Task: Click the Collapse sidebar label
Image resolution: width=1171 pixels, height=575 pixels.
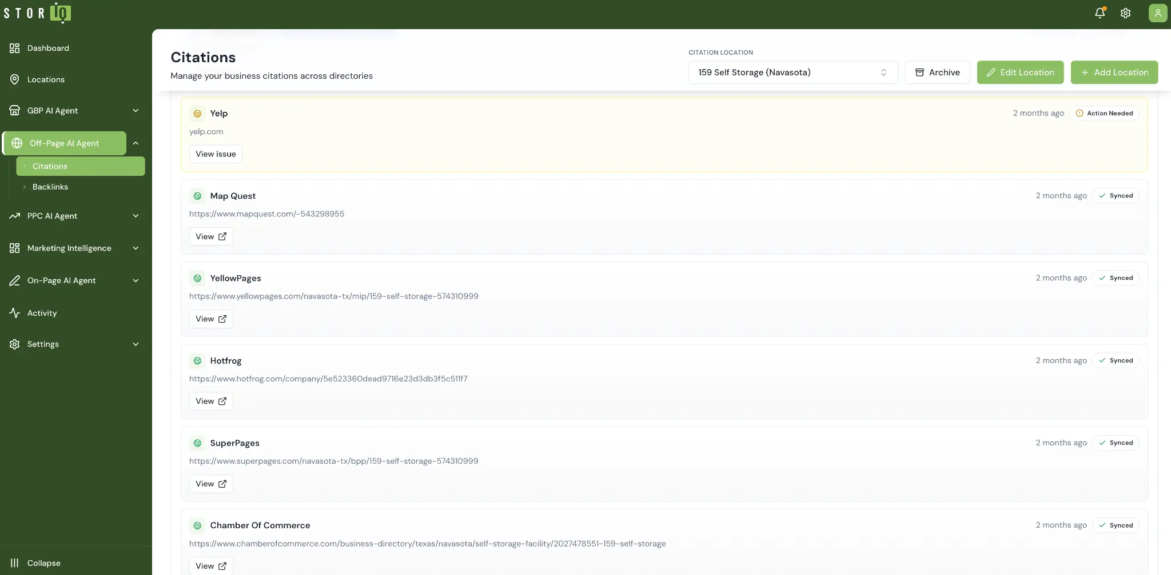Action: pyautogui.click(x=44, y=563)
